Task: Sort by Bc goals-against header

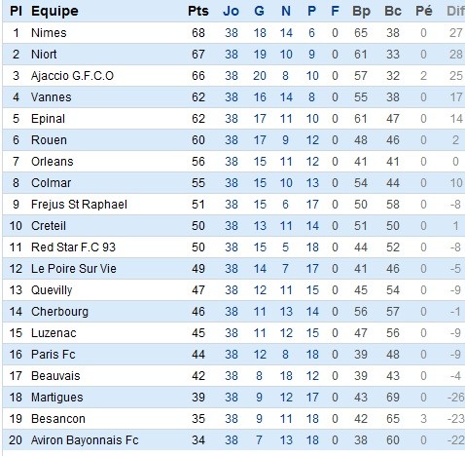Action: click(x=393, y=11)
